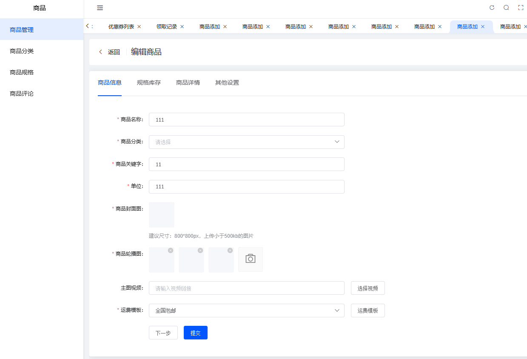Close the 领取记录 tab
Screen dimensions: 527x359
(182, 26)
